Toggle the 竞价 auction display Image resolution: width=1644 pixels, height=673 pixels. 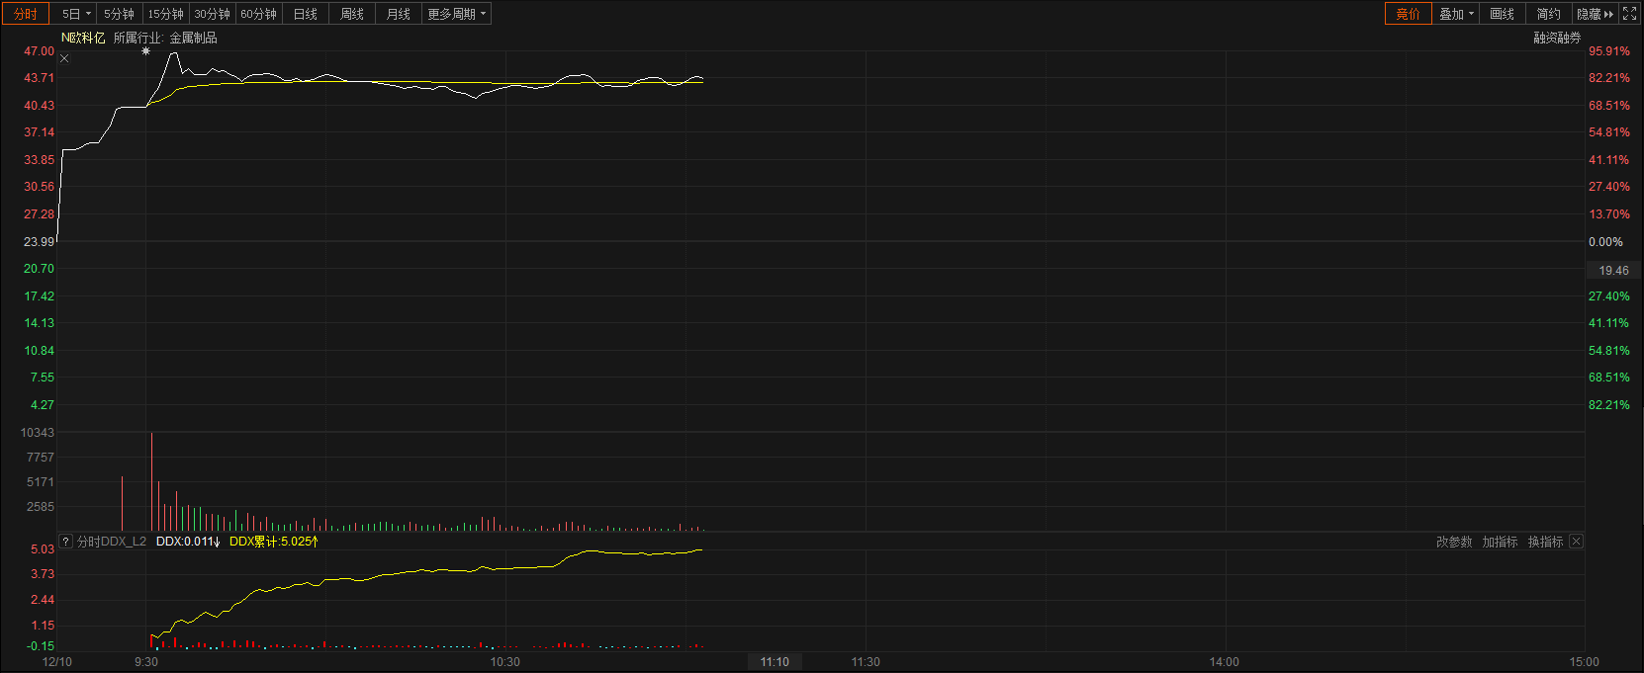1408,14
